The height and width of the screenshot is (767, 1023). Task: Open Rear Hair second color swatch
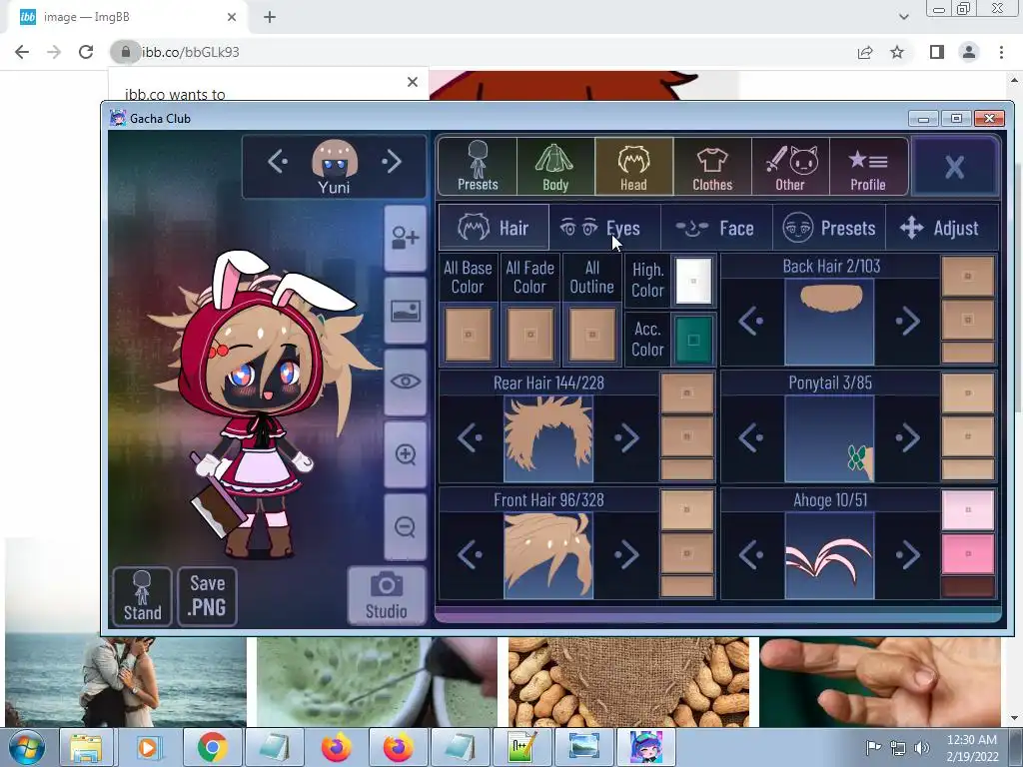pos(686,436)
